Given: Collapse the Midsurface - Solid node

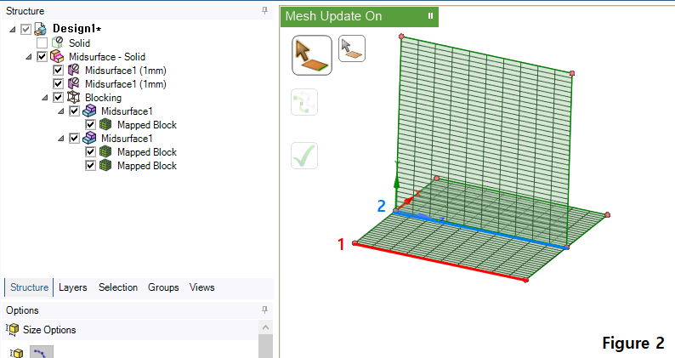Looking at the screenshot, I should (29, 57).
